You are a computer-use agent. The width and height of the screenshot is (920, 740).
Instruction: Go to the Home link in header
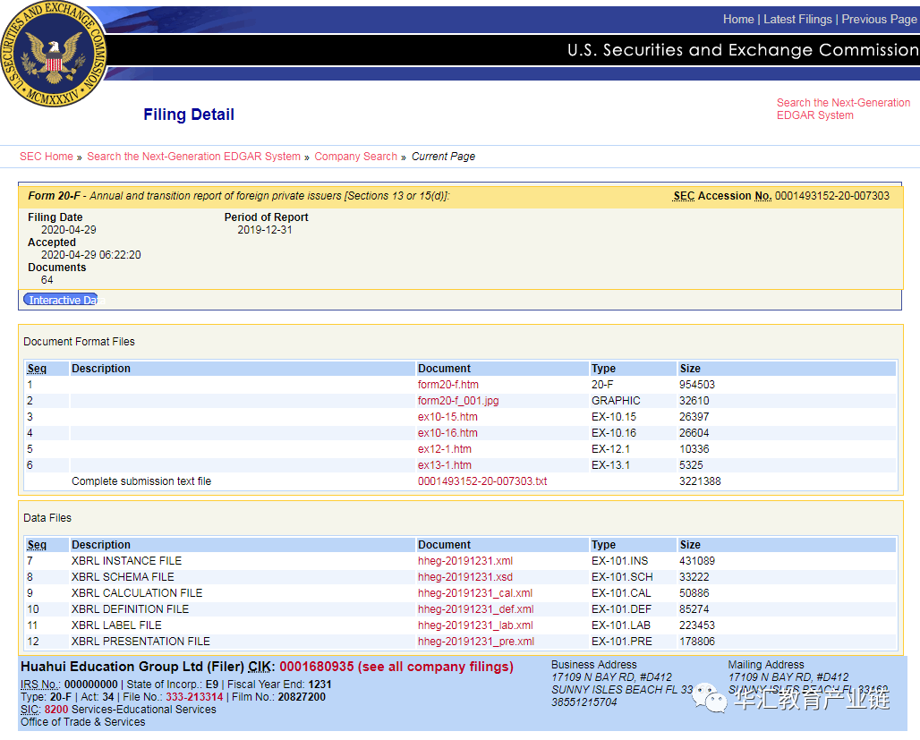point(738,20)
